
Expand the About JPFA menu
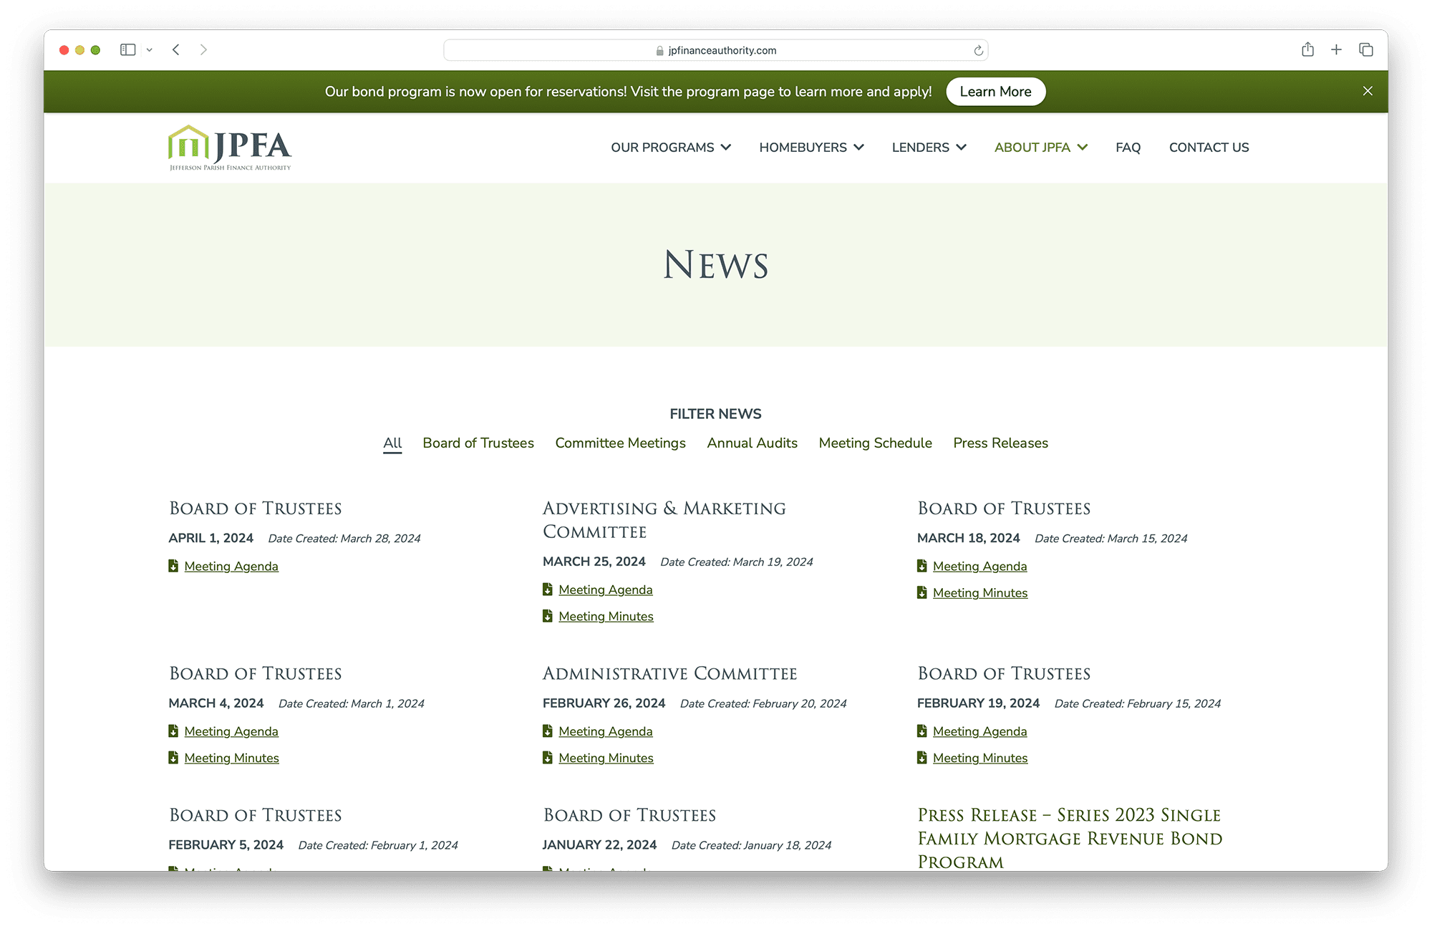1040,148
